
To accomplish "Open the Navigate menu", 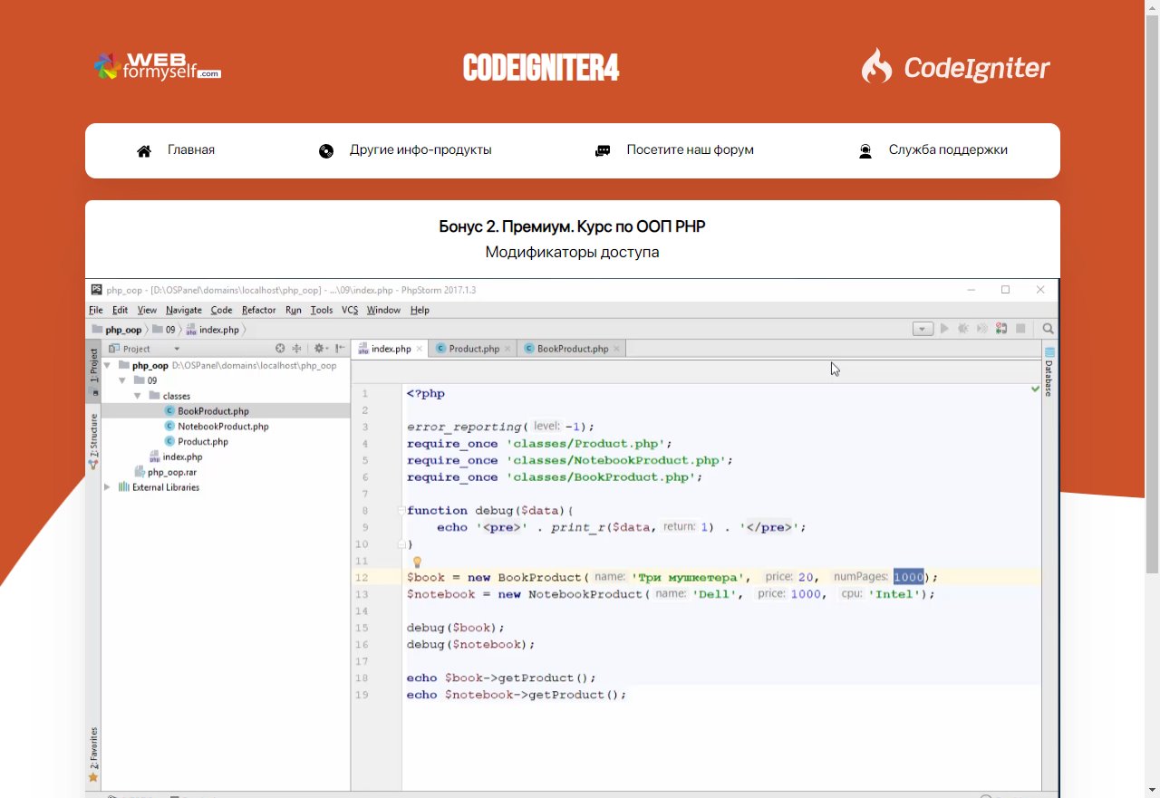I will [x=184, y=310].
